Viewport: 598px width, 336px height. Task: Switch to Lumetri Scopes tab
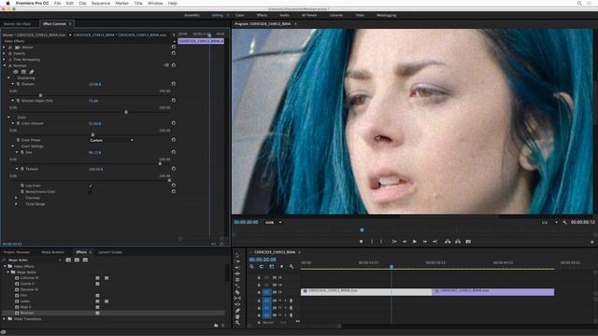(x=110, y=252)
